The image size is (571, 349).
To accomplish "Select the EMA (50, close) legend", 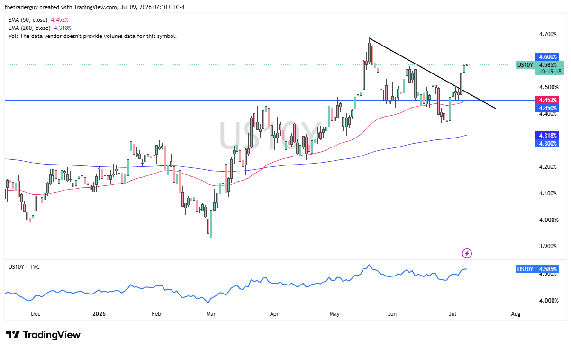I will 38,20.
